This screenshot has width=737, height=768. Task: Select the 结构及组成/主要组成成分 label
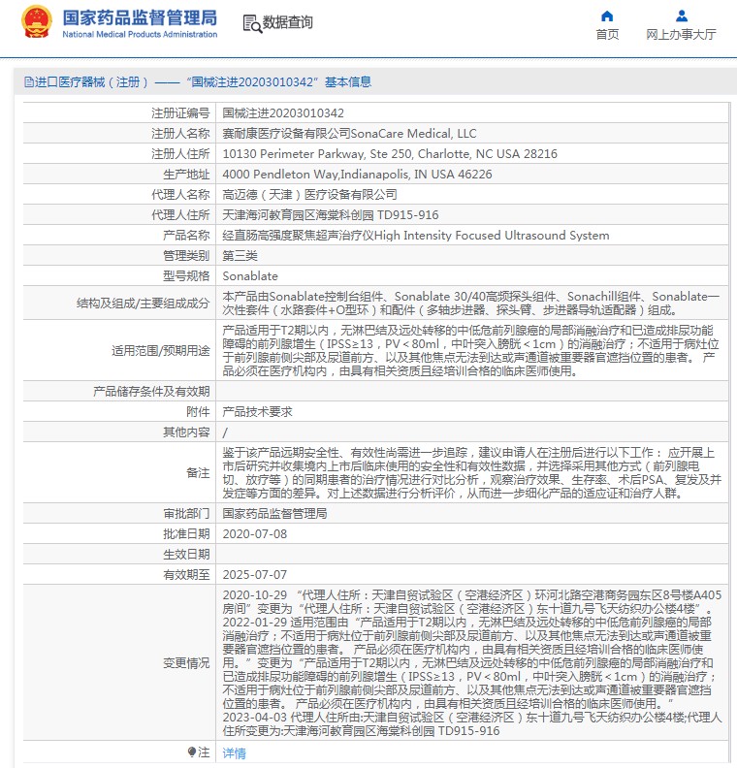pos(143,304)
